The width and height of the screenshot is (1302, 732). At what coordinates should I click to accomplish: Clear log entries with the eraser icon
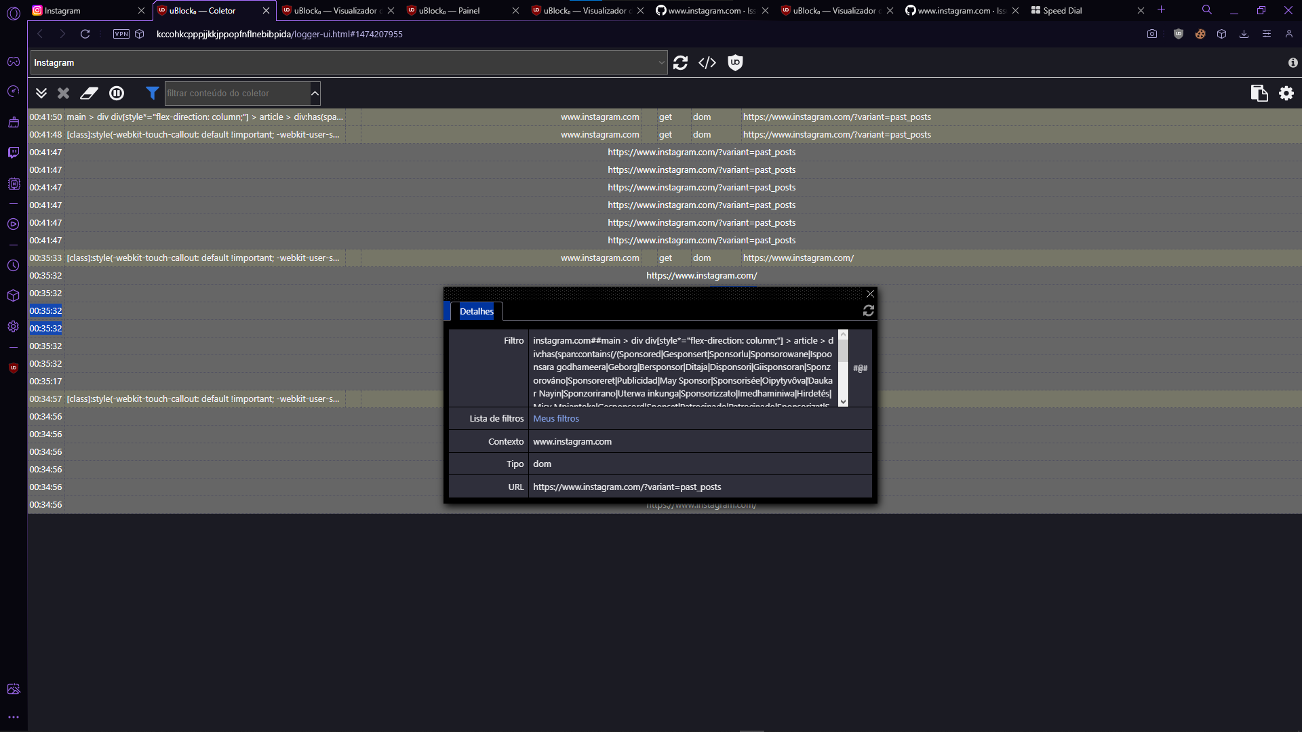click(x=88, y=94)
